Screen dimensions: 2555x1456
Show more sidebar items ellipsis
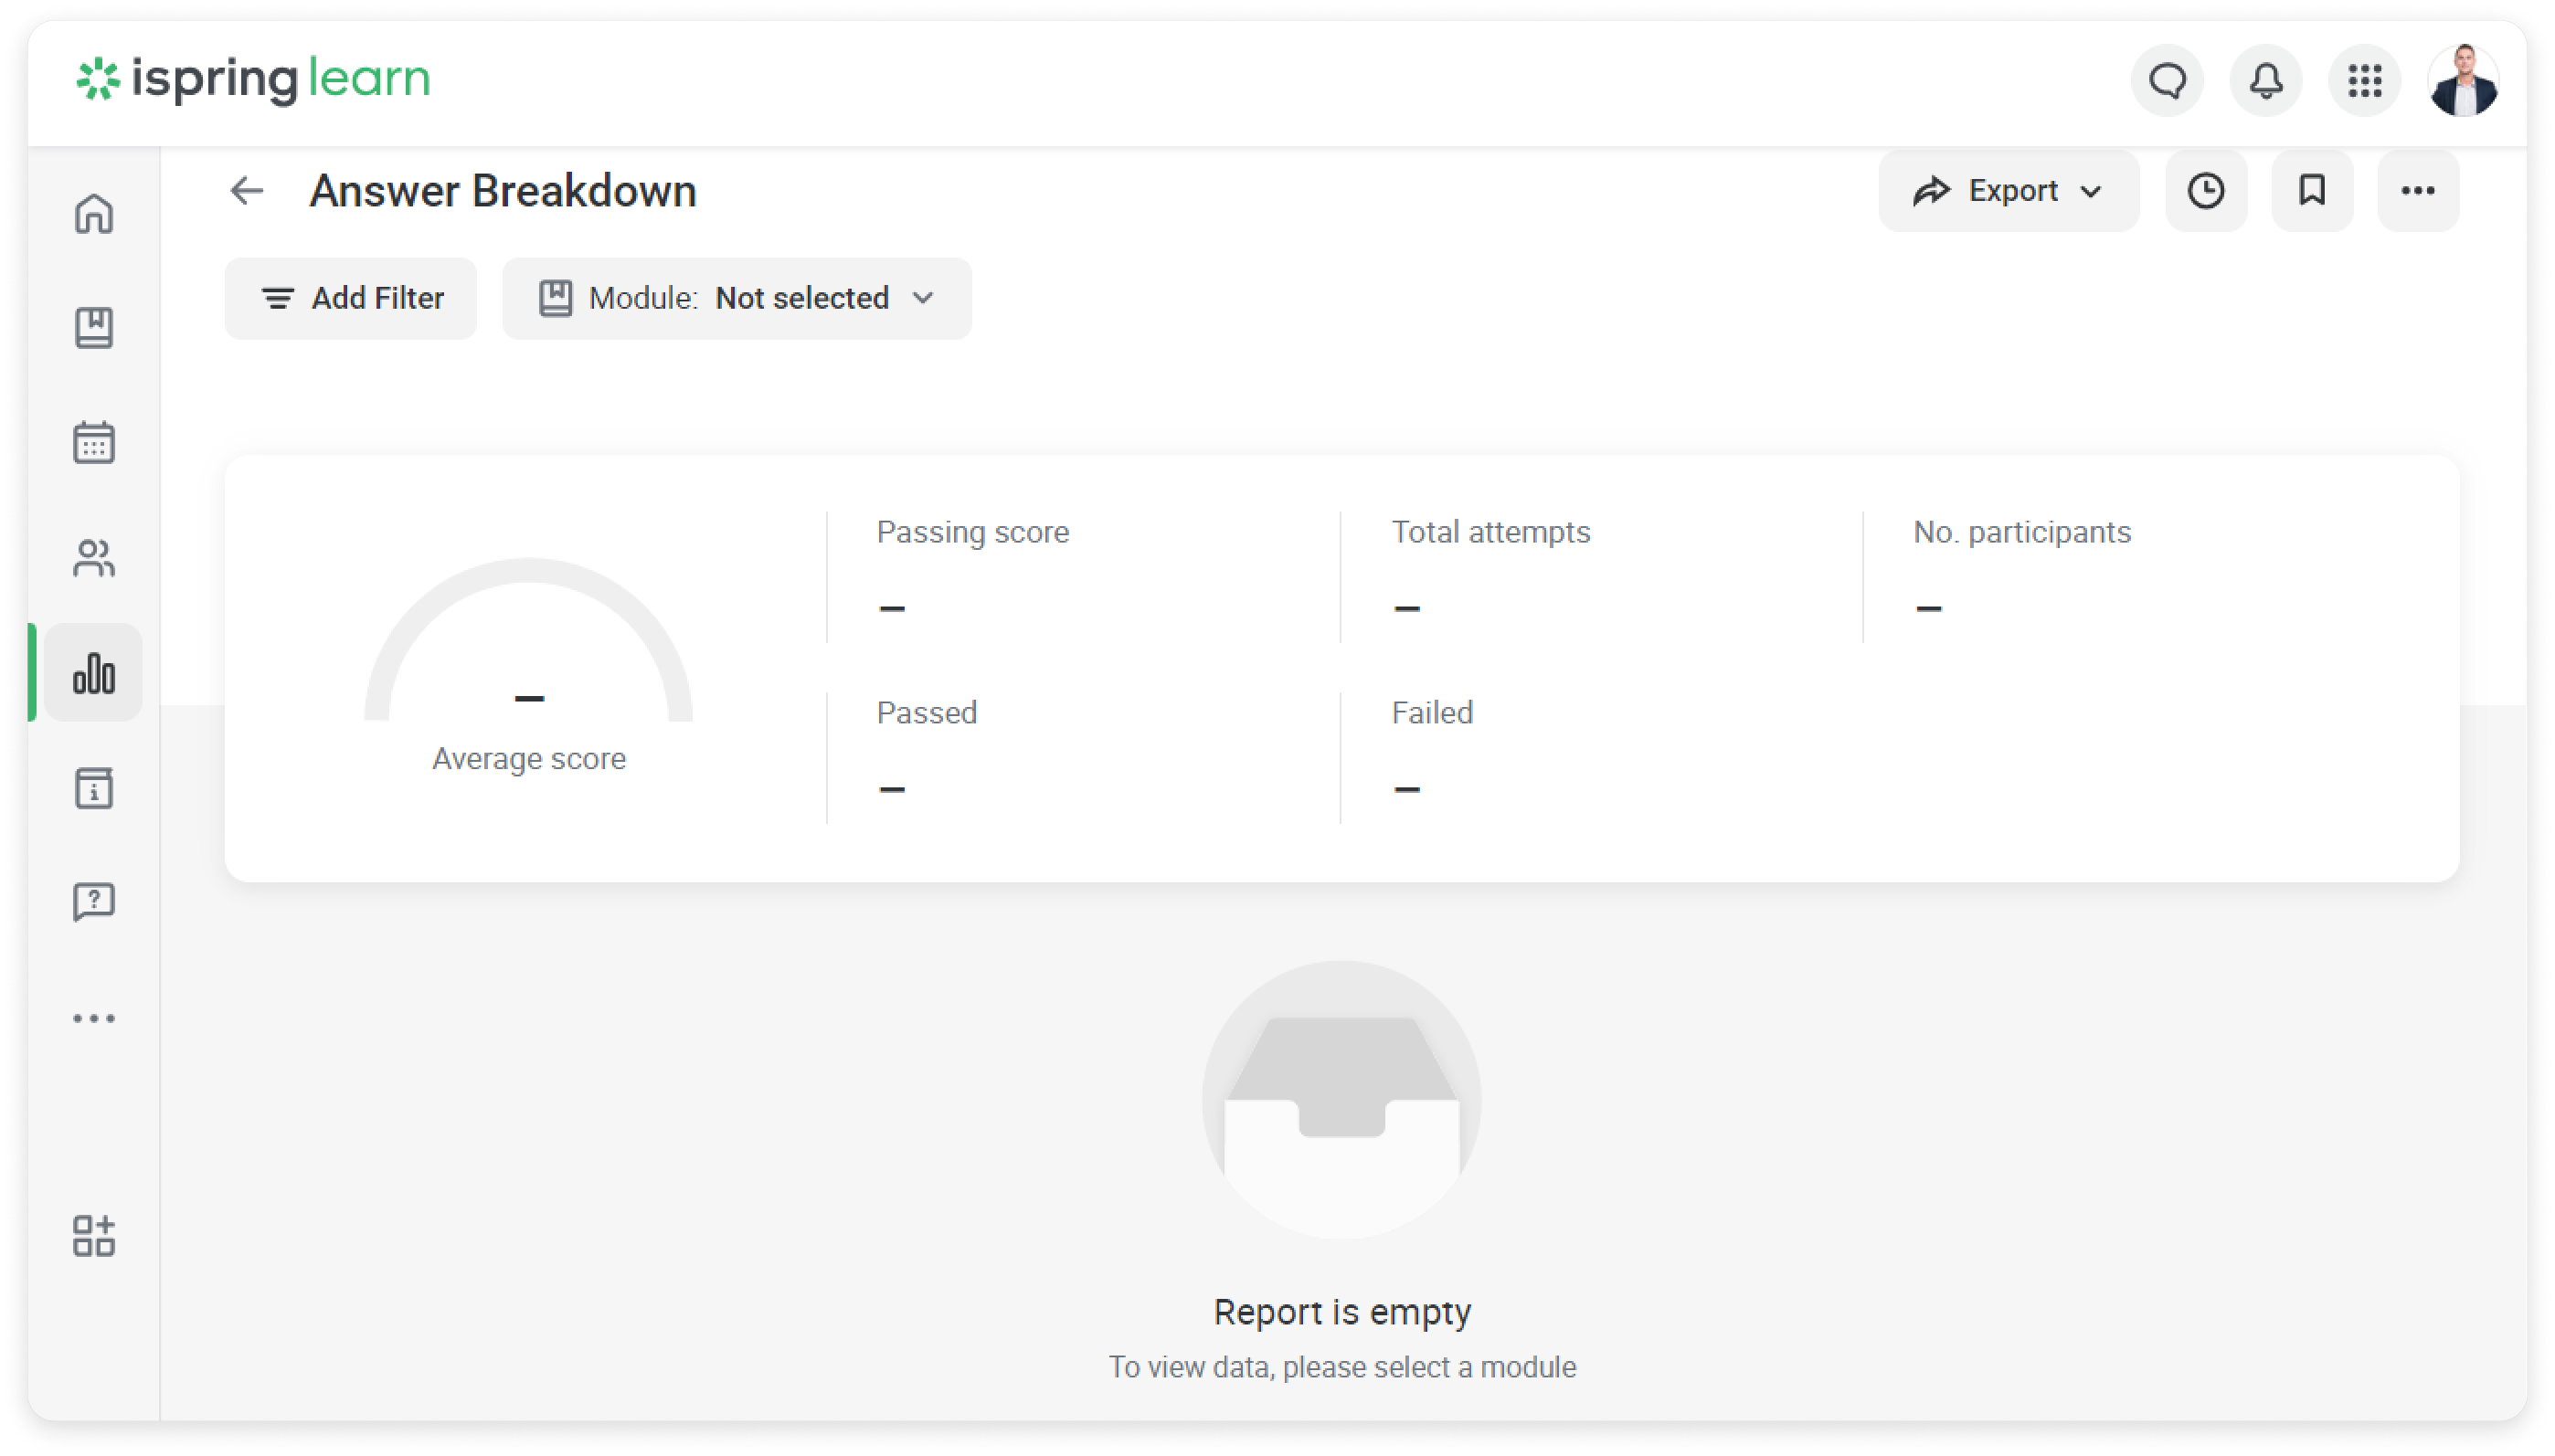(x=94, y=1019)
